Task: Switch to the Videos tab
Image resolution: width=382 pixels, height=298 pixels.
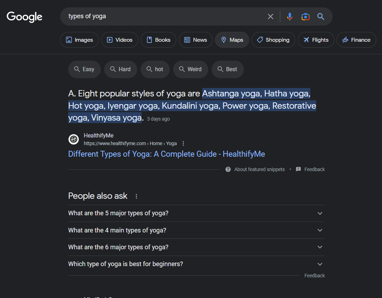Action: coord(120,40)
